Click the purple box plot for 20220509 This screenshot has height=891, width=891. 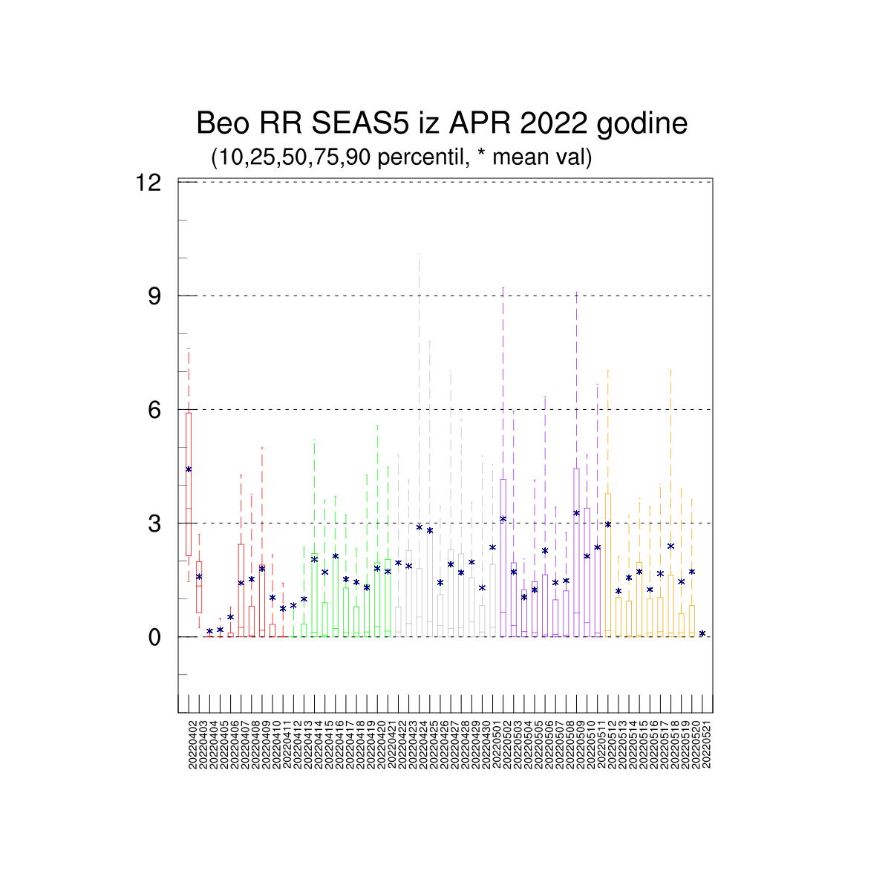pos(577,552)
